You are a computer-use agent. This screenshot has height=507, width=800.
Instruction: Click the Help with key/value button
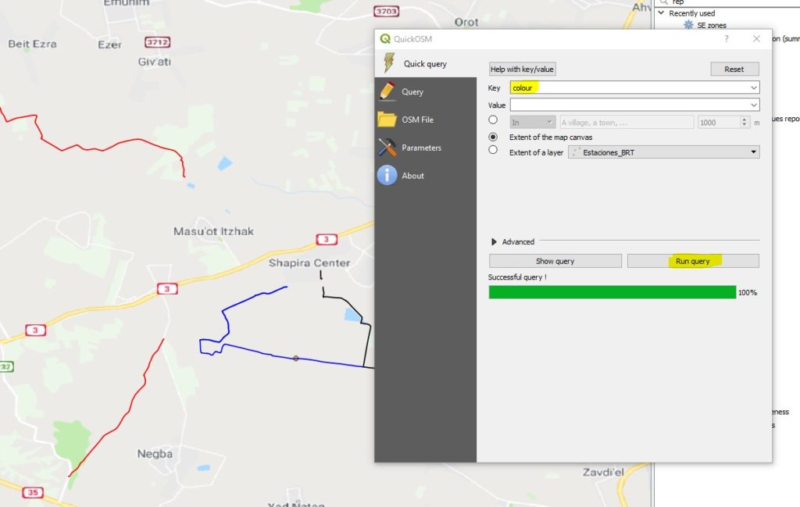pos(522,69)
